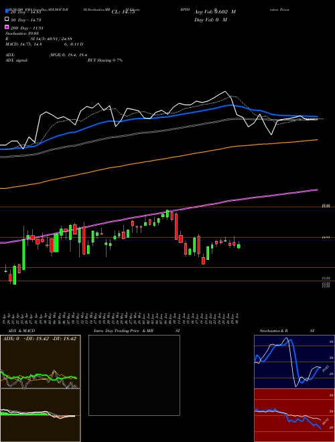Click the 'Stochastics & R' panel title
Image resolution: width=335 pixels, height=442 pixels.
pos(274,331)
